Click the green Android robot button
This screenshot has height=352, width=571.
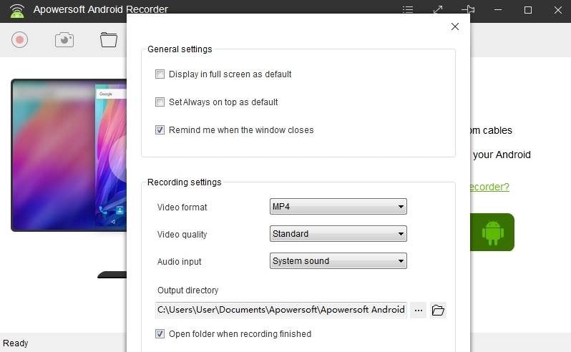click(492, 233)
